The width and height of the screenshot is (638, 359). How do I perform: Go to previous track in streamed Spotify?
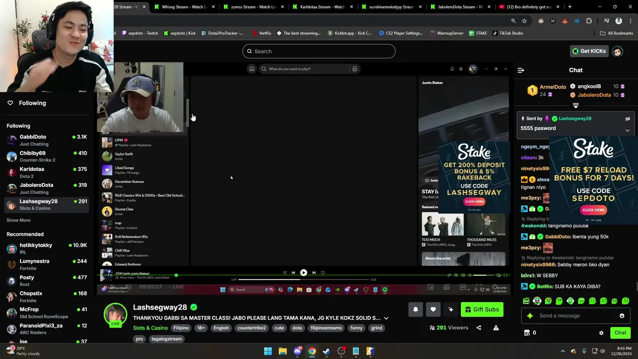click(x=293, y=273)
